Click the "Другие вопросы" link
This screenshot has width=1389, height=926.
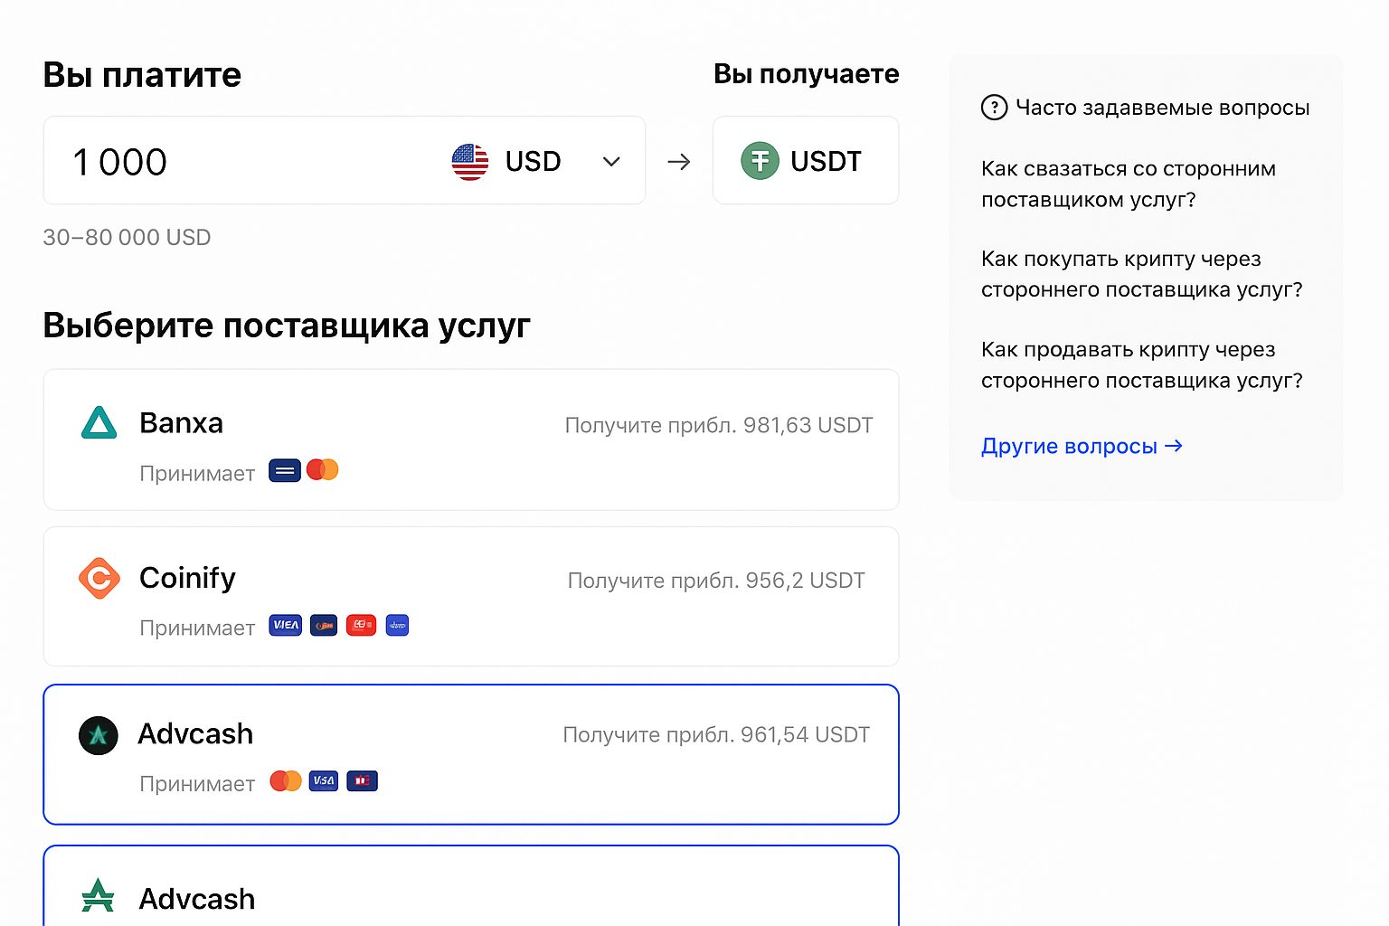pos(1082,447)
